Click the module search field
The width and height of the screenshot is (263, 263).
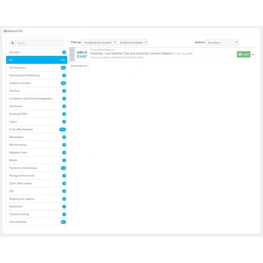pos(40,43)
